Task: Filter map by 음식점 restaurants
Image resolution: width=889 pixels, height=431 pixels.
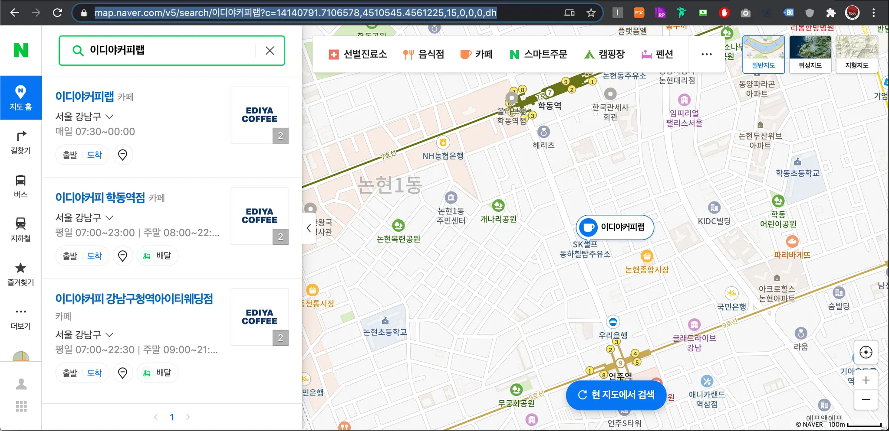Action: click(424, 54)
